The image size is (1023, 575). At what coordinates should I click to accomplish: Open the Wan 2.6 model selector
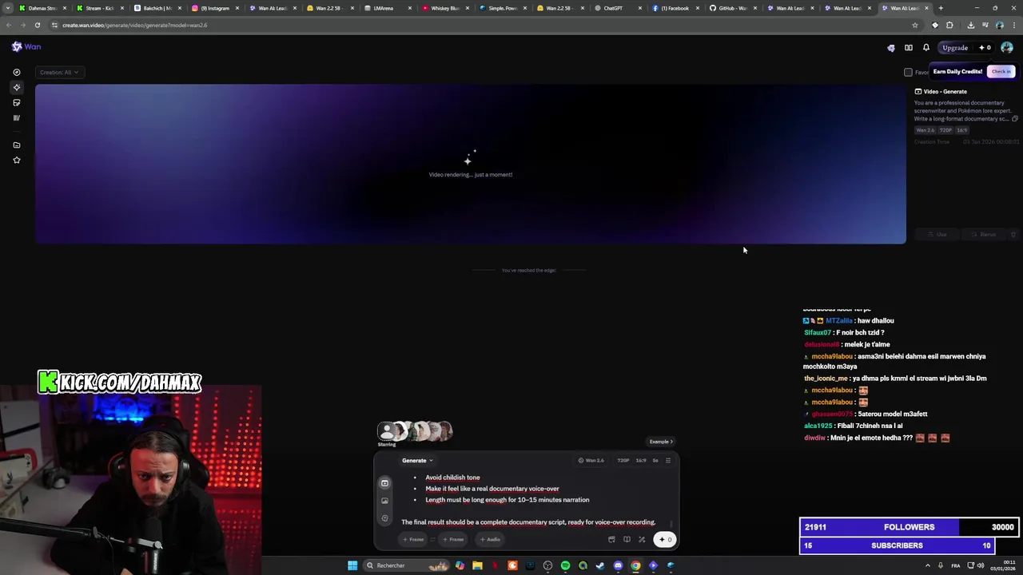(x=591, y=461)
